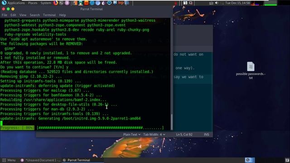Click the apt progress bar in terminal

[100, 128]
